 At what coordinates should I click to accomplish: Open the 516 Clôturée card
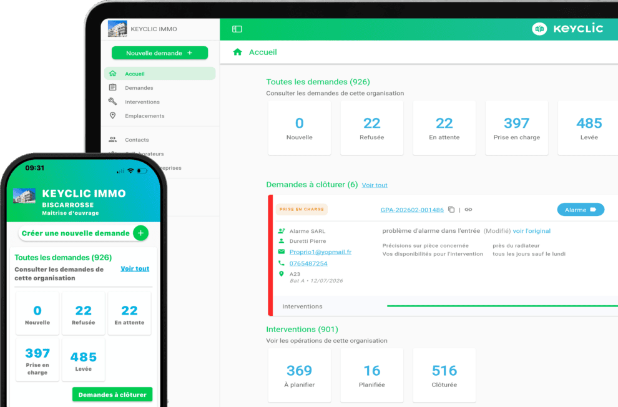click(444, 376)
